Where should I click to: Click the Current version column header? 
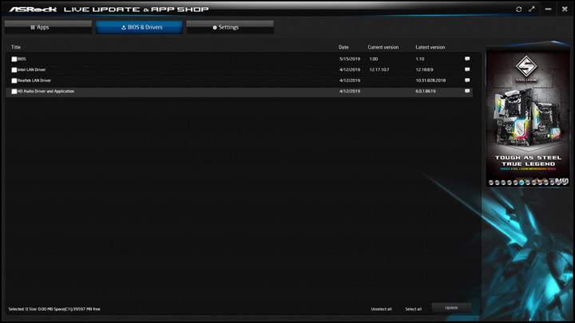click(x=383, y=47)
